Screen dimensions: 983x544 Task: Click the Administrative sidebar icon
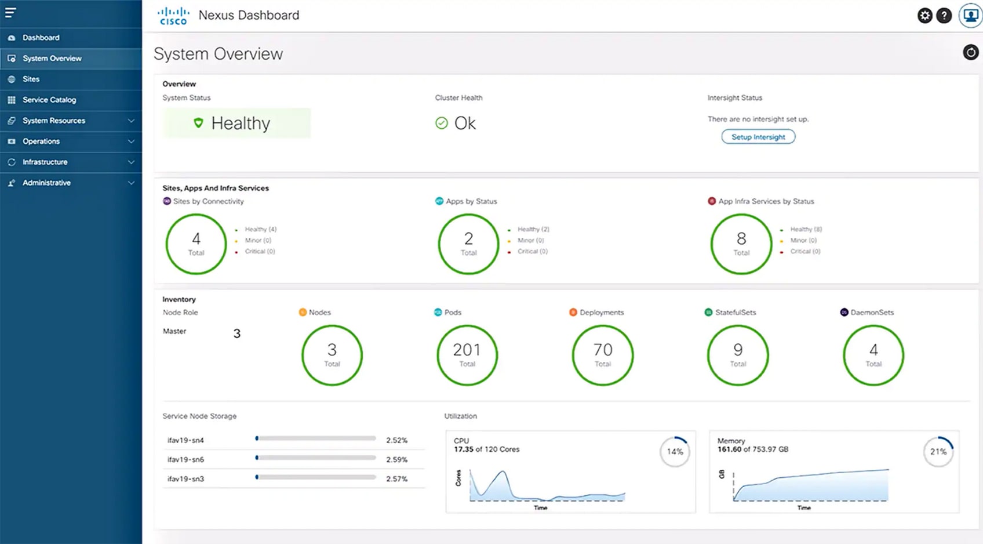point(12,183)
